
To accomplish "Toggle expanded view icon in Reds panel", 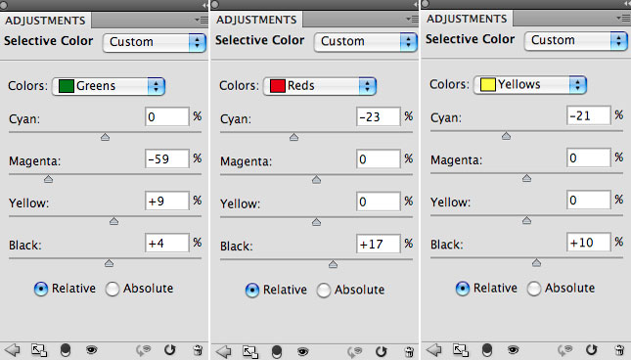I will [250, 352].
